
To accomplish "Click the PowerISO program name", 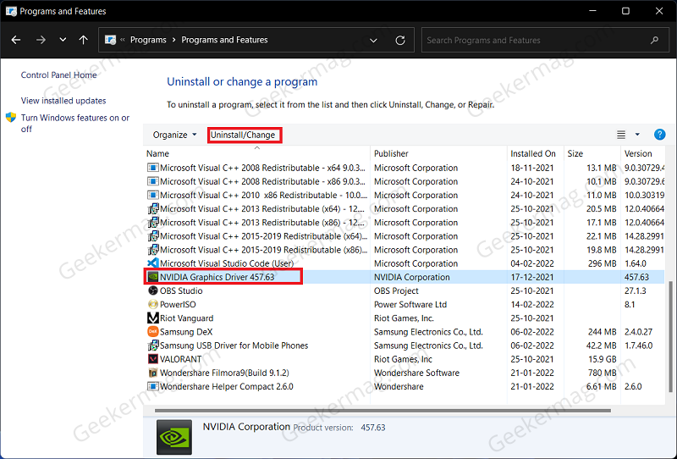I will 178,305.
